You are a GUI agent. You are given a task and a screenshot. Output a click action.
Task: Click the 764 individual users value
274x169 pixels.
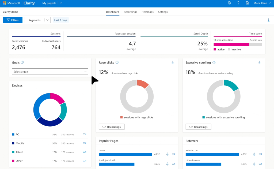(56, 47)
